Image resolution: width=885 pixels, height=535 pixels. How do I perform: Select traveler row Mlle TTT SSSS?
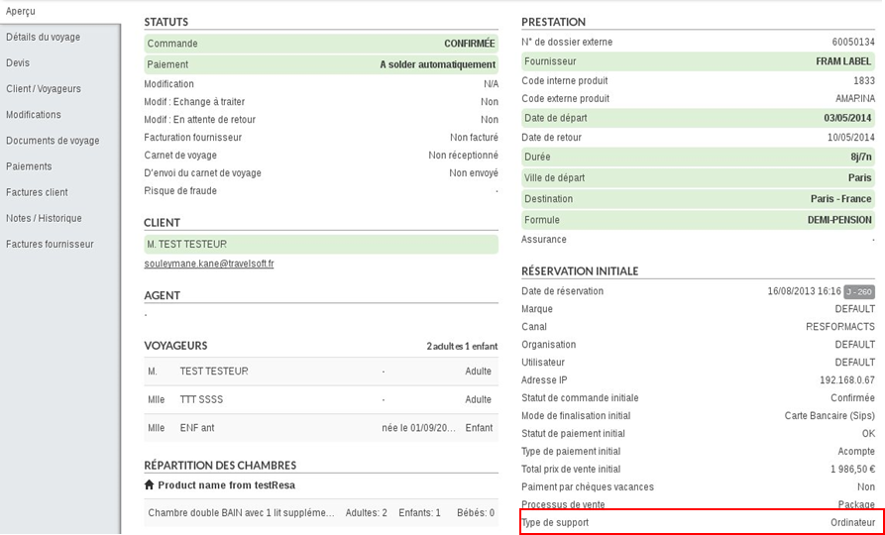coord(320,399)
